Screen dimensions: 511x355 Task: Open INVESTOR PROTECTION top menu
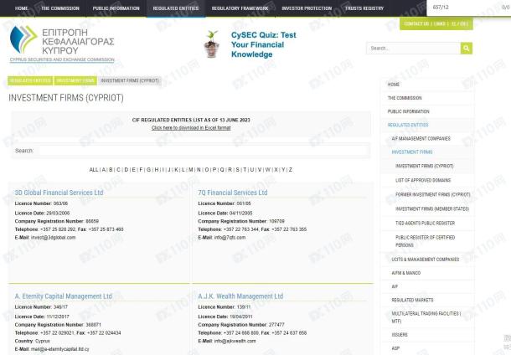[x=307, y=8]
